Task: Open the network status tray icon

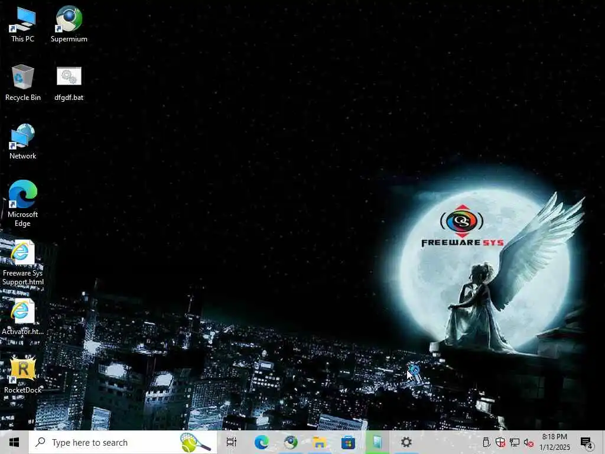Action: [x=515, y=442]
